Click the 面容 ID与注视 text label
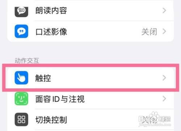 [60, 99]
